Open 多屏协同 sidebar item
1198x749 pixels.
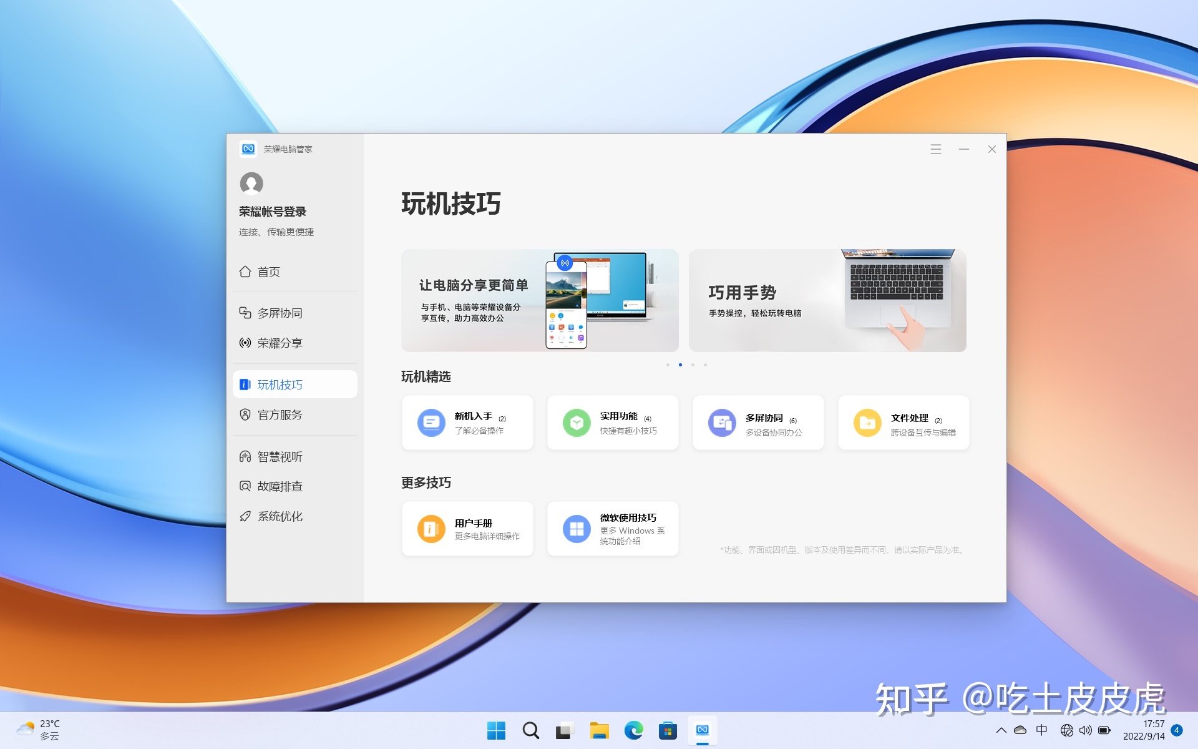(x=295, y=313)
